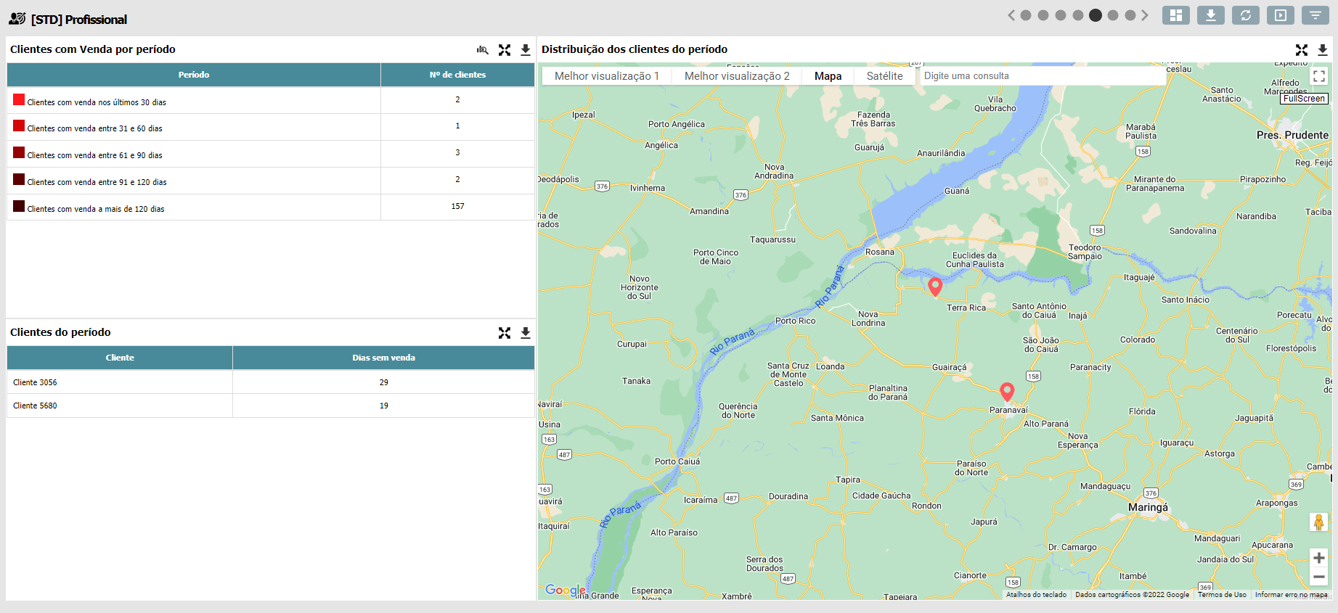
Task: Jump to the second dashboard page dot
Action: tap(1043, 15)
